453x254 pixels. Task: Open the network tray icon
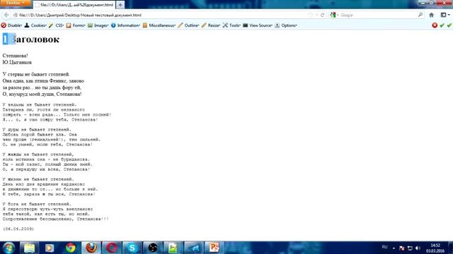(410, 248)
